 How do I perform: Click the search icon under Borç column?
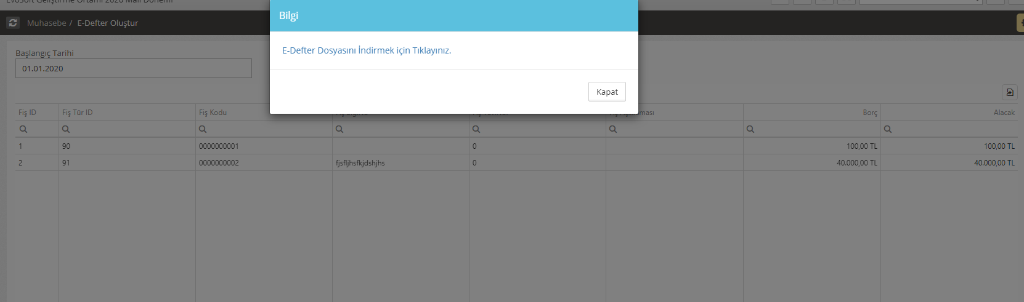(750, 129)
